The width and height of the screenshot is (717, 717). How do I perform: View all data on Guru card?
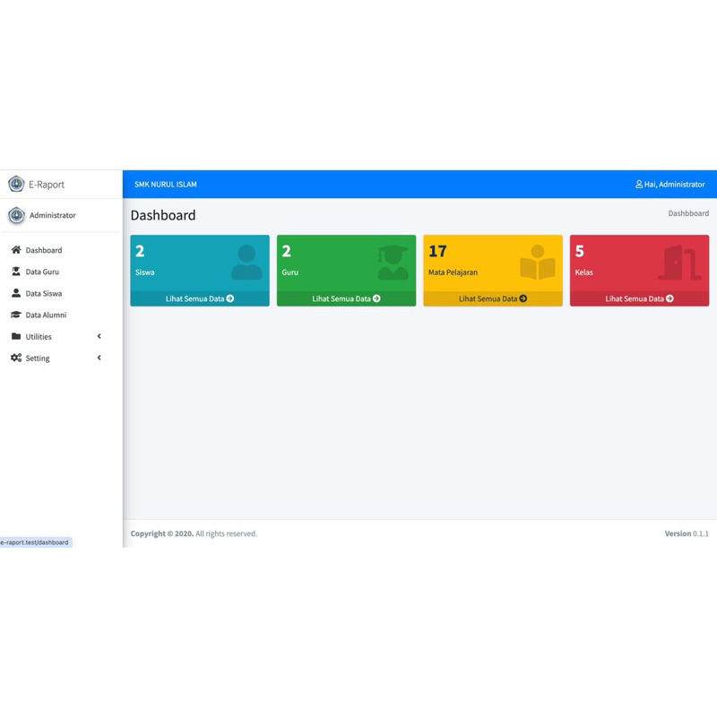pyautogui.click(x=346, y=298)
